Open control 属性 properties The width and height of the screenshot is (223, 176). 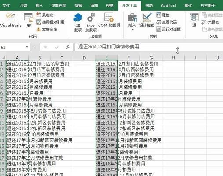click(163, 15)
